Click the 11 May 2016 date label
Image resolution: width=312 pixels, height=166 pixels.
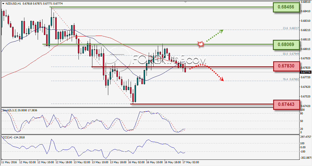(x=9, y=162)
